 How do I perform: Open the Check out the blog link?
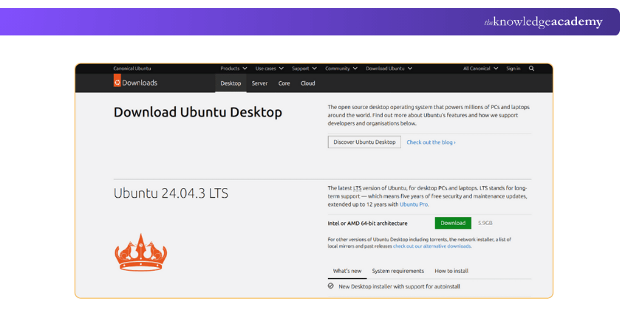click(431, 142)
